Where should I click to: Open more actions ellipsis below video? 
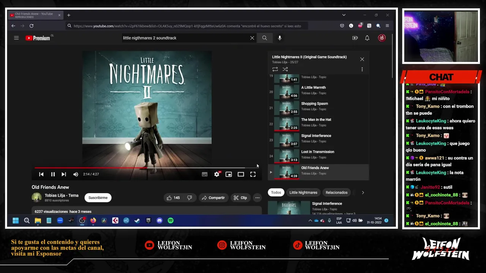coord(257,198)
